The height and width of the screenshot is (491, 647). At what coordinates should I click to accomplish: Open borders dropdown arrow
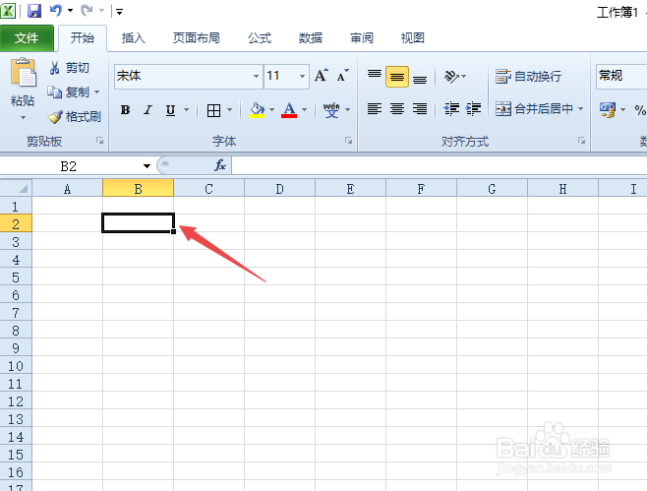coord(230,110)
